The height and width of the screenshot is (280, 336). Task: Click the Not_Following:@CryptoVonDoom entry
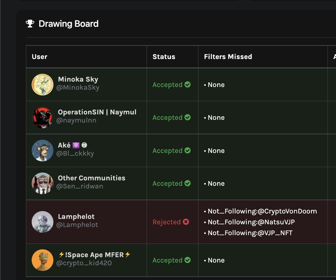click(260, 211)
